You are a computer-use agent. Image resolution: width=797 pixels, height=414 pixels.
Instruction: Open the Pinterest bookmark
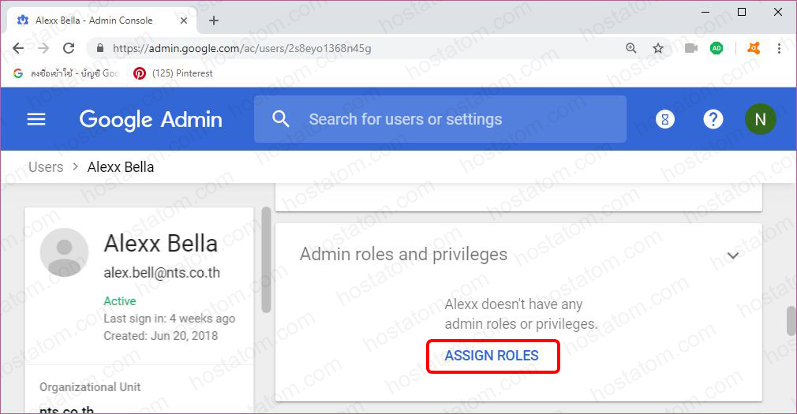(x=174, y=73)
